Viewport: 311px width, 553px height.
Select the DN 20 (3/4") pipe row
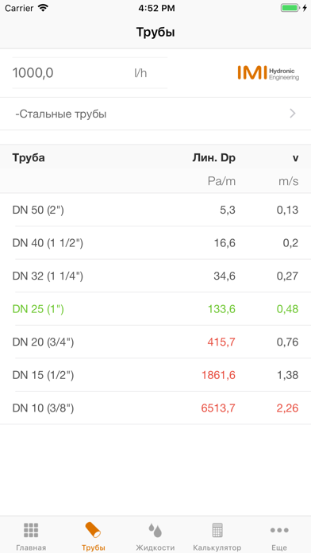155,342
